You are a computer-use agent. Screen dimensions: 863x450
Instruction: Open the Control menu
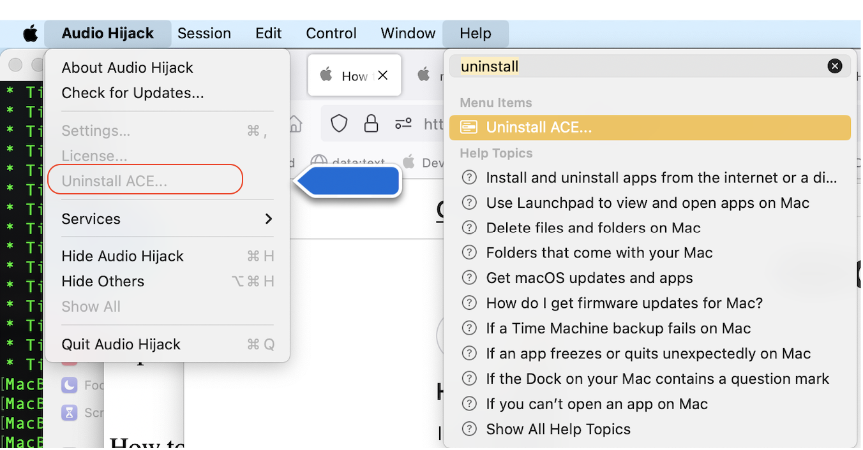click(x=331, y=33)
